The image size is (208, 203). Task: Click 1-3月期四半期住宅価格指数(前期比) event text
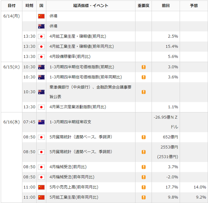(82, 67)
